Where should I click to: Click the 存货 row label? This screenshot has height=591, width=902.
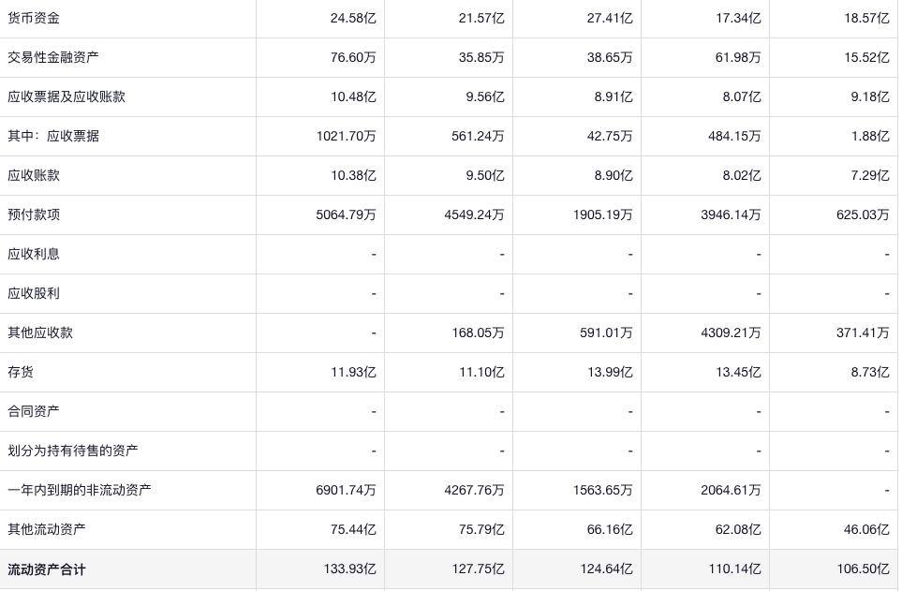(21, 372)
